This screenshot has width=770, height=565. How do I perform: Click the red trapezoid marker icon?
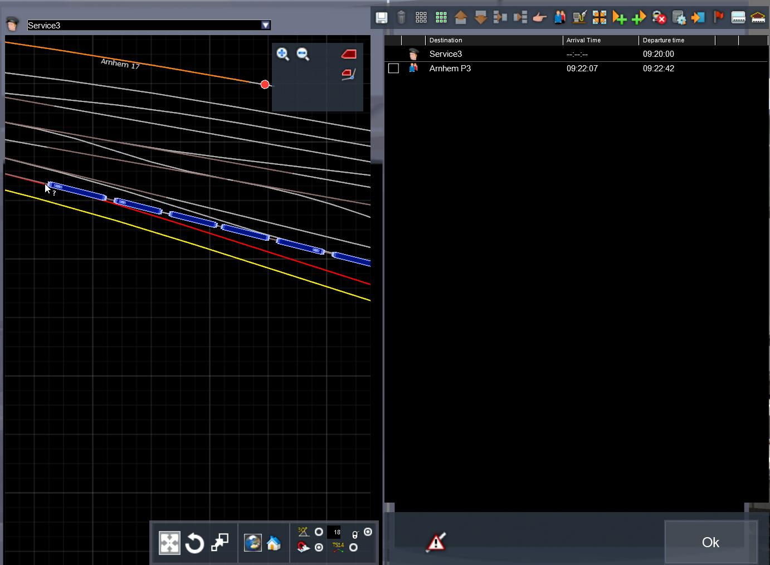349,54
